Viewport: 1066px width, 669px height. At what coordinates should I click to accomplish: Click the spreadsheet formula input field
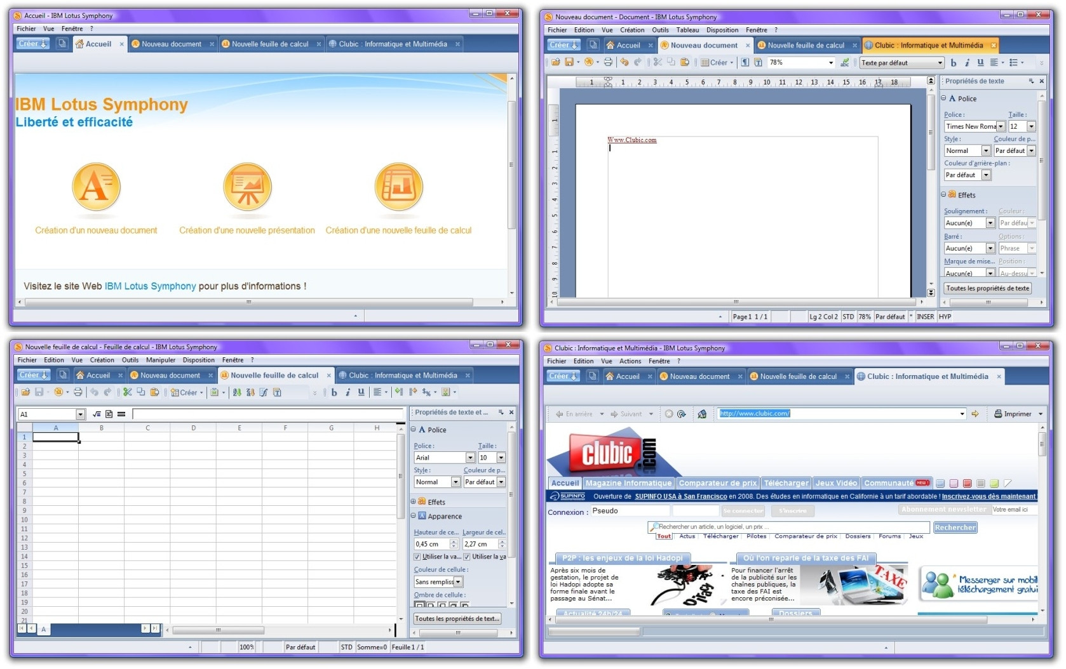(x=267, y=414)
